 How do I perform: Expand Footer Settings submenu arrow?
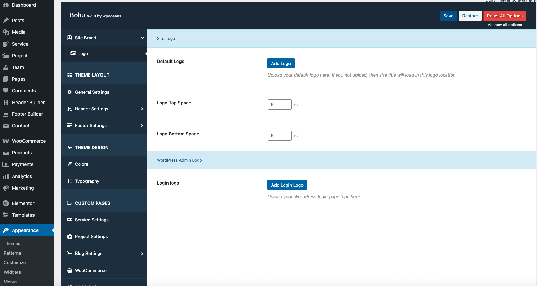coord(142,126)
